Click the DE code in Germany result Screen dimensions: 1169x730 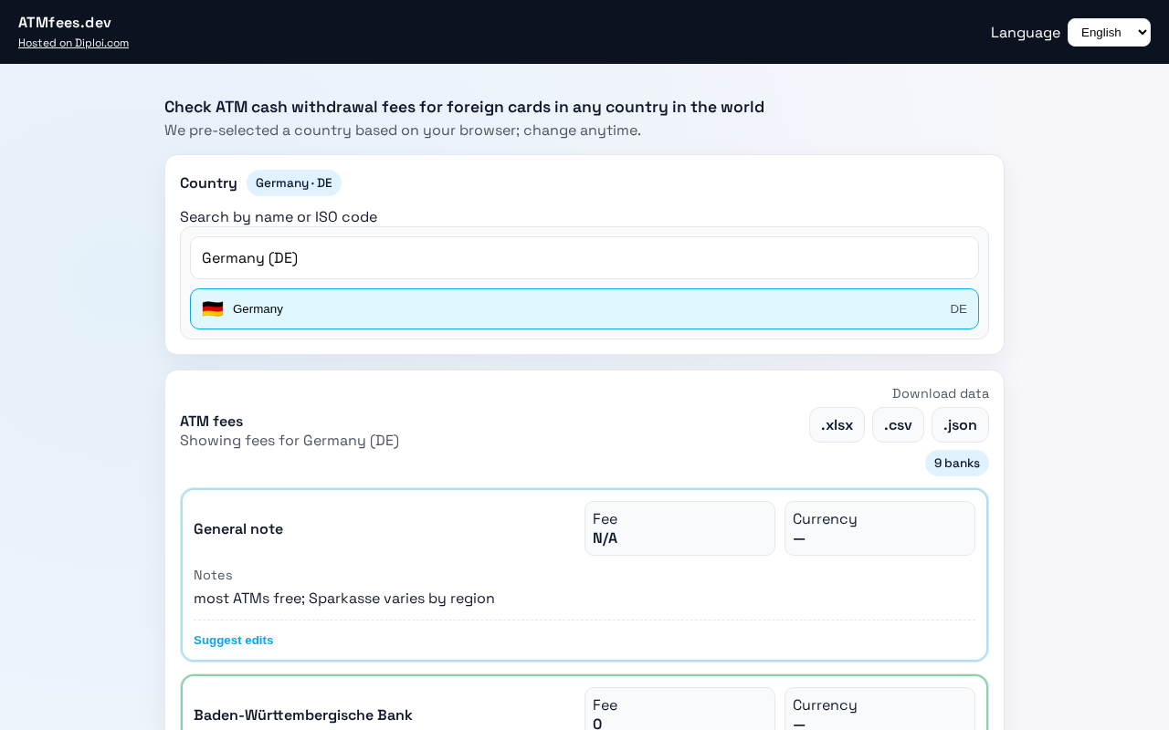pyautogui.click(x=958, y=309)
